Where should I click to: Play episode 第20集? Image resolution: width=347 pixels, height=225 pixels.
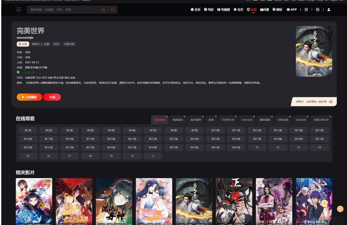[x=111, y=139]
